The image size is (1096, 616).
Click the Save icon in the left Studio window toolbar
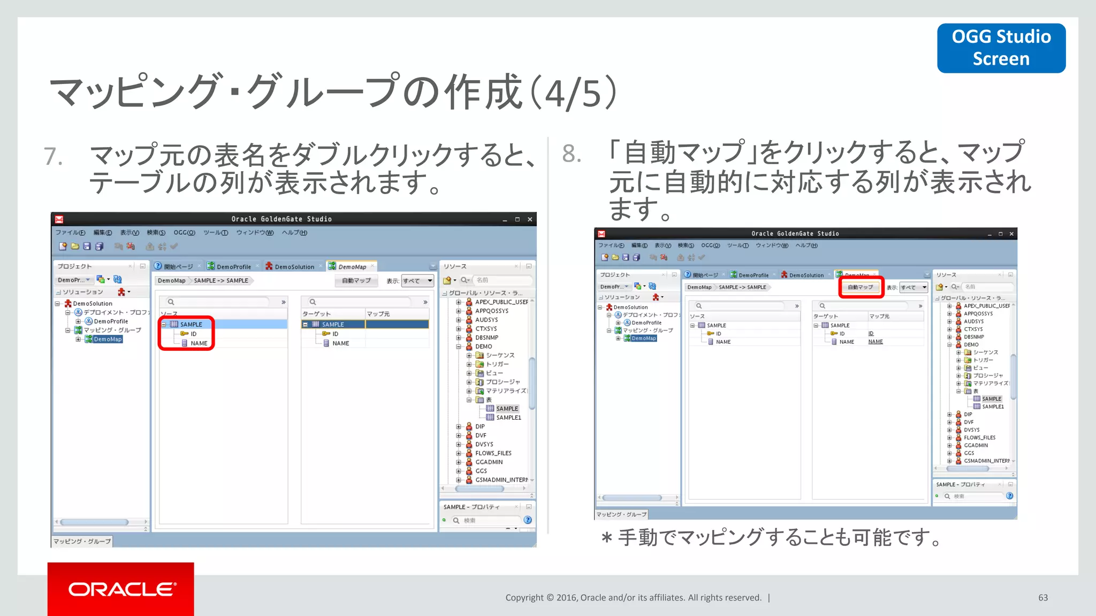pyautogui.click(x=87, y=247)
